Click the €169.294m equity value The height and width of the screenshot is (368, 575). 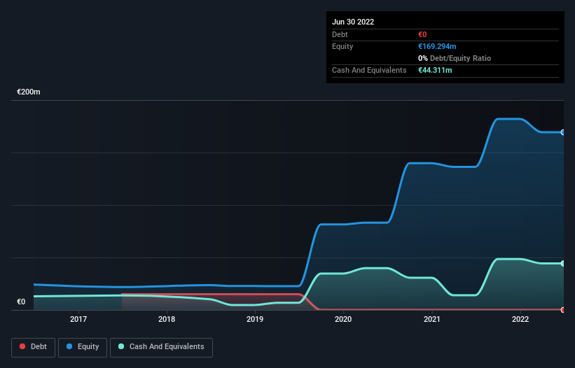437,46
